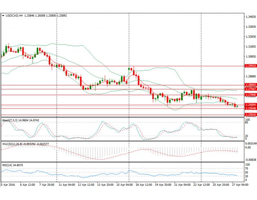Click the 1.25016 price level label
The image size is (257, 200).
(250, 115)
